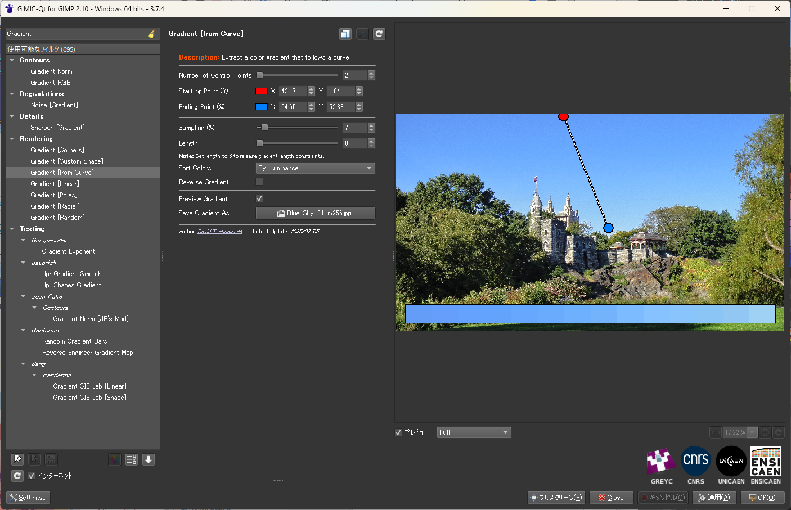
Task: Collapse the Rendering category in filter tree
Action: point(12,139)
